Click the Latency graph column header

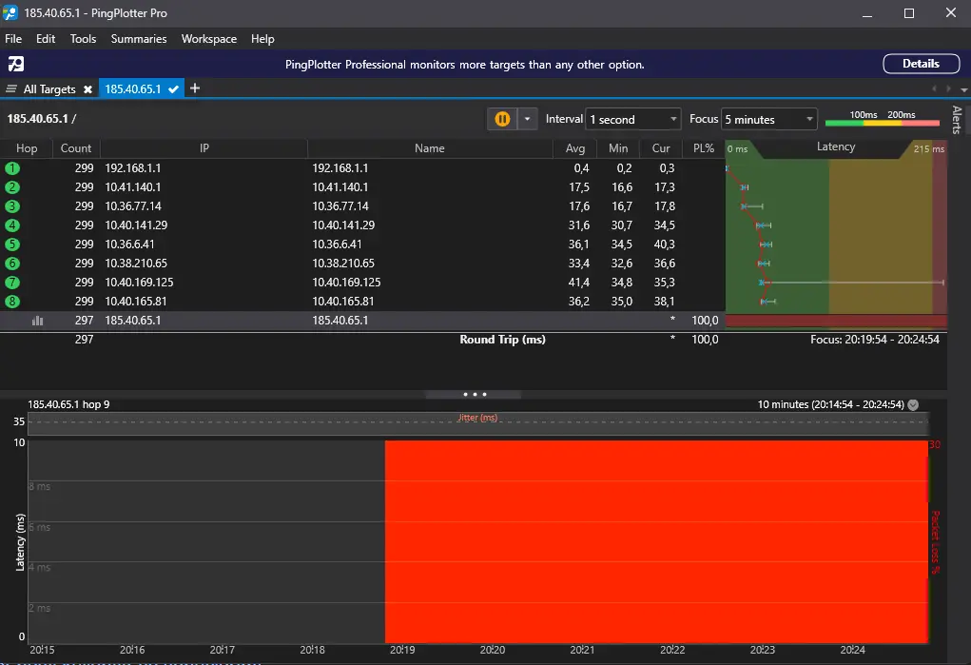835,147
